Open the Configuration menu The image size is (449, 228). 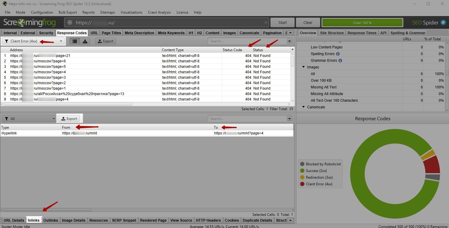tap(42, 12)
